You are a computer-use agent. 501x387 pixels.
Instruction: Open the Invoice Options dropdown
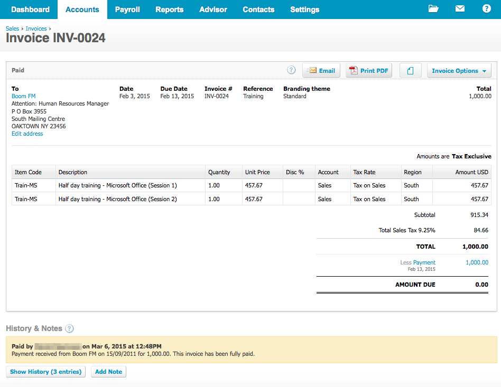(459, 70)
